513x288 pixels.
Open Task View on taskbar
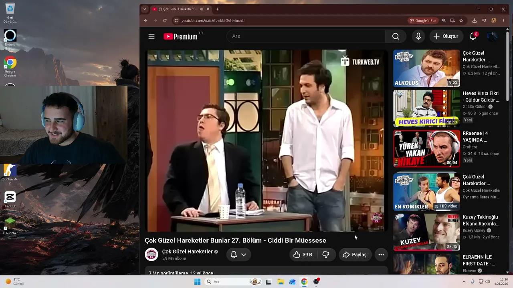(269, 282)
